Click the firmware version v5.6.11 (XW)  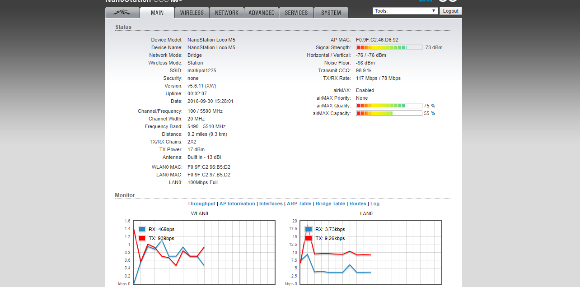point(202,86)
